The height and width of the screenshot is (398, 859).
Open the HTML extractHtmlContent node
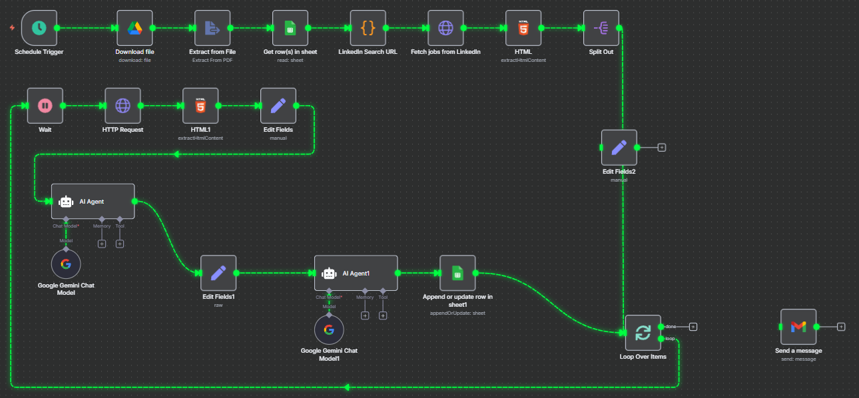[523, 28]
